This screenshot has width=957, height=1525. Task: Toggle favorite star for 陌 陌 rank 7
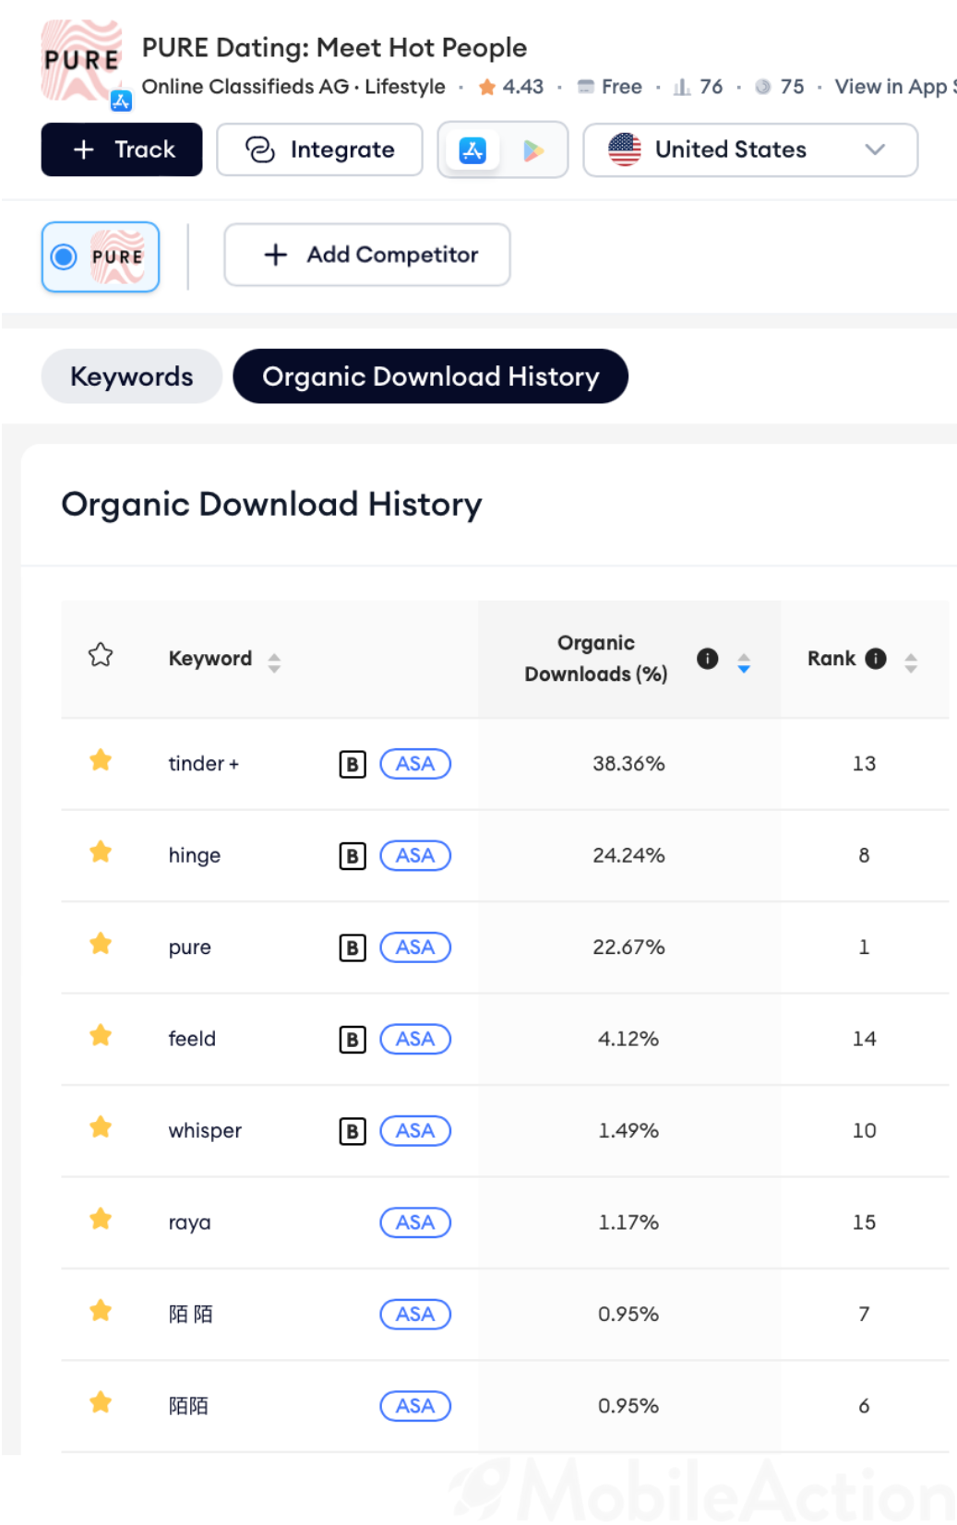(101, 1311)
